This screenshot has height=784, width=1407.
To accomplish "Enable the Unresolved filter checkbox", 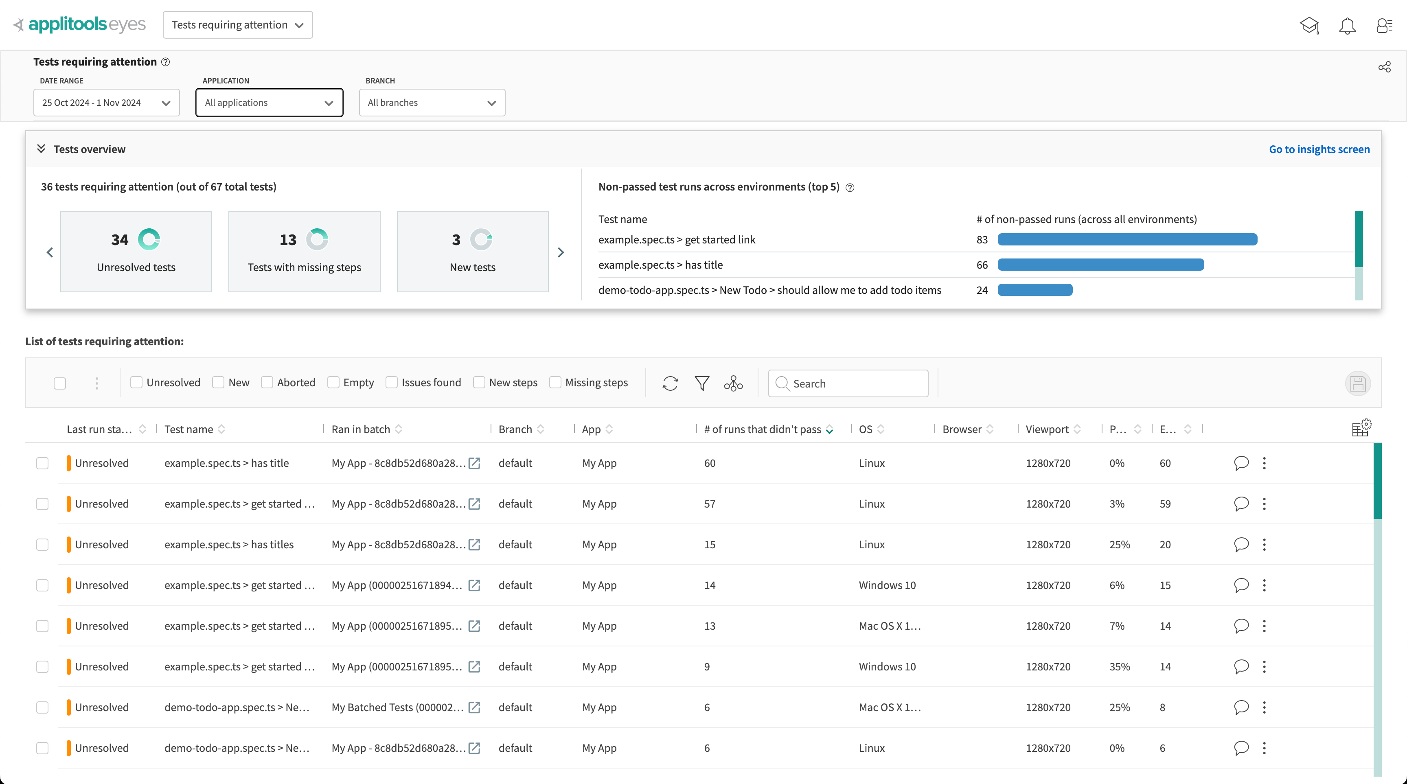I will pos(136,383).
